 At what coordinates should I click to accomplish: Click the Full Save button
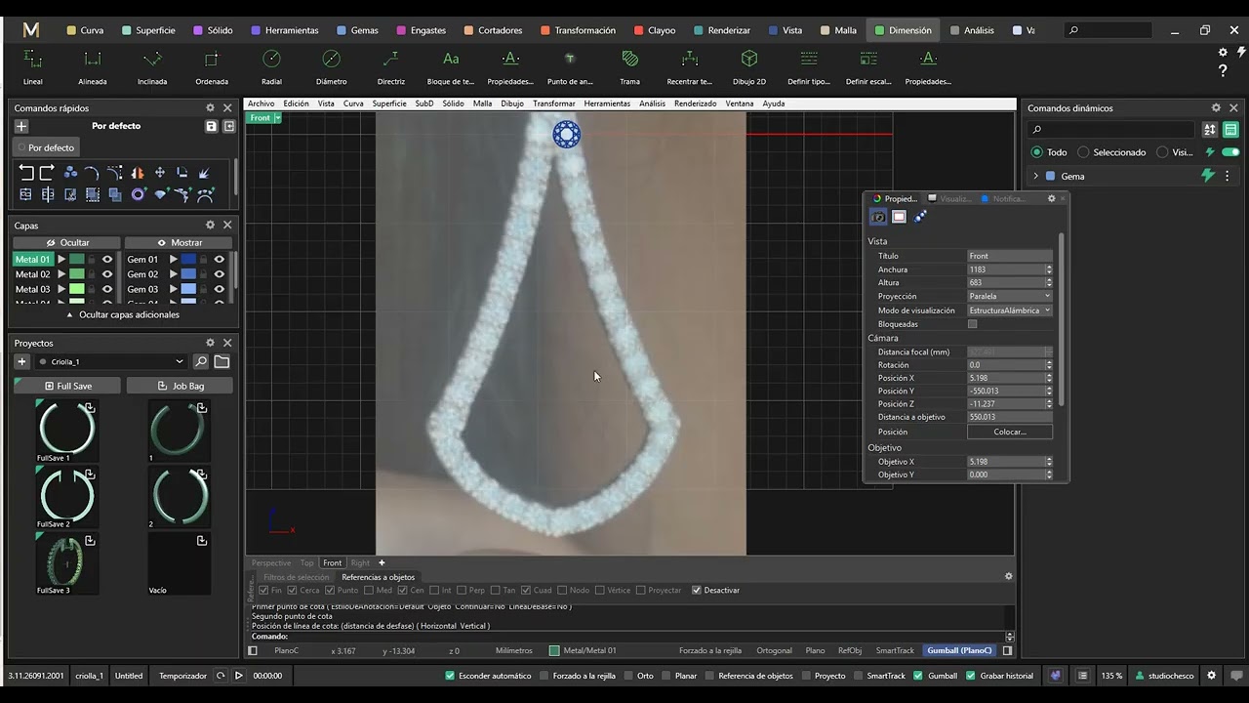tap(66, 386)
